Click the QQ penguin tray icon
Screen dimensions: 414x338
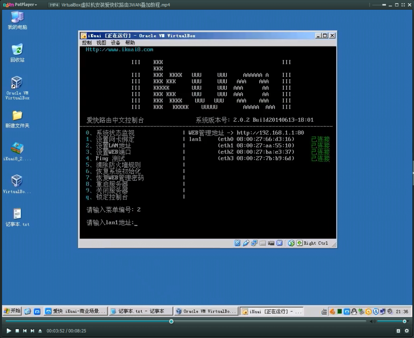[x=354, y=312]
